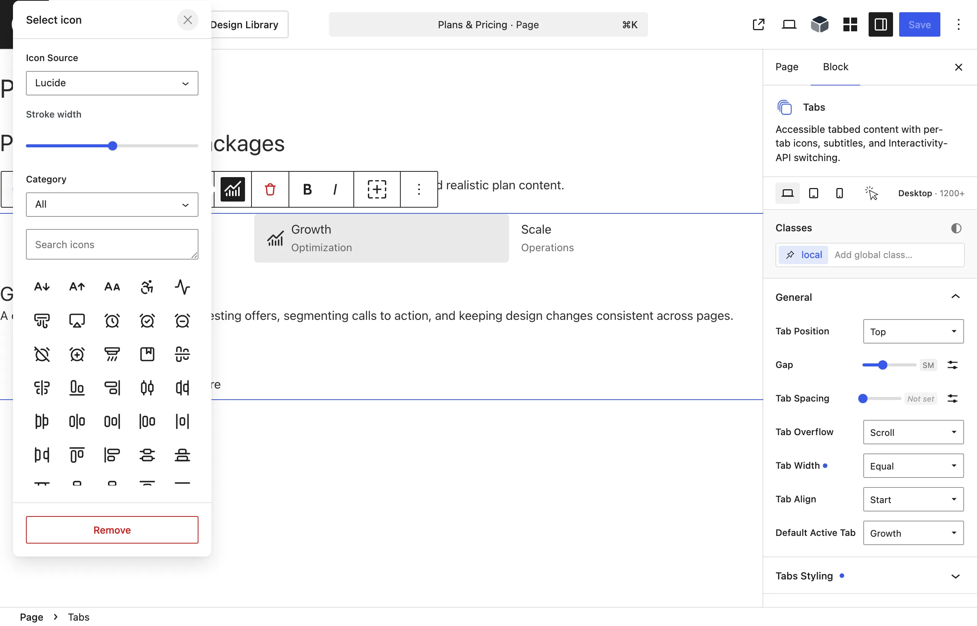The width and height of the screenshot is (977, 626).
Task: Open the Category All dropdown
Action: [x=112, y=205]
